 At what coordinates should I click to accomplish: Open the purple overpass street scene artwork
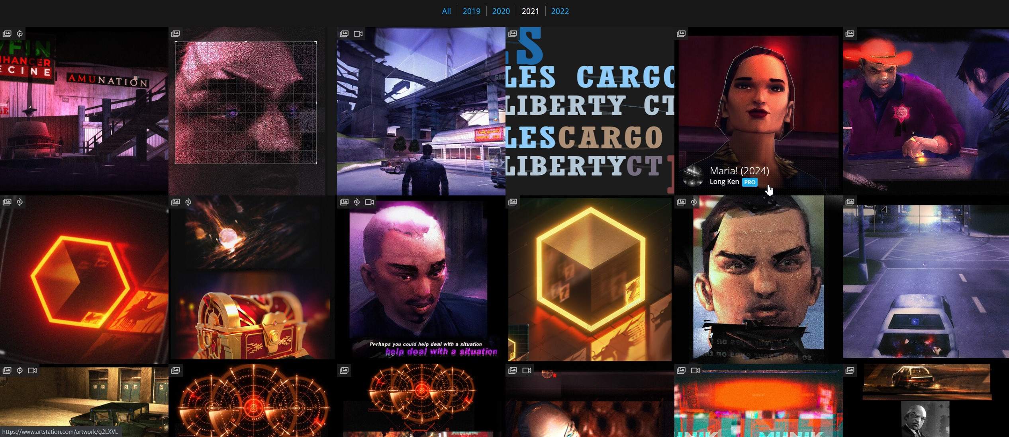coord(421,111)
